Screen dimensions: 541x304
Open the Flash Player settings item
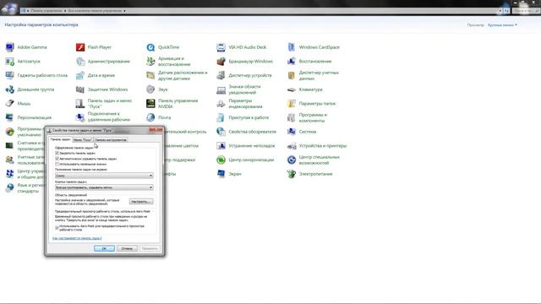pyautogui.click(x=94, y=47)
